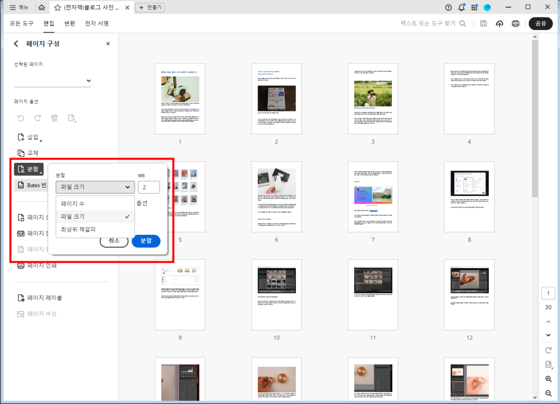Select page 6 thumbnail
This screenshot has width=560, height=404.
277,197
